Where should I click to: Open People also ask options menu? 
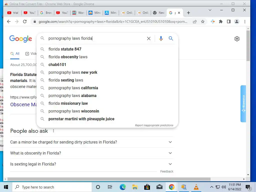pyautogui.click(x=53, y=131)
